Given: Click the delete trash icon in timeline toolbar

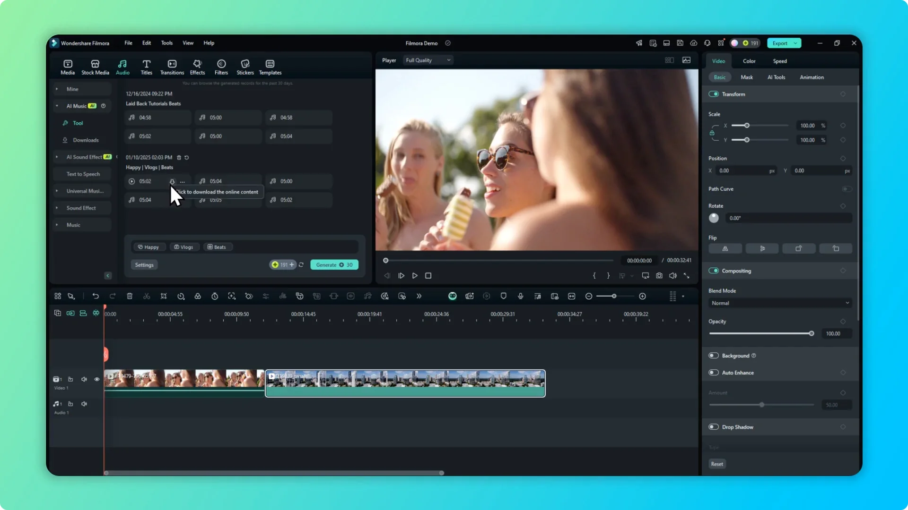Looking at the screenshot, I should point(130,296).
